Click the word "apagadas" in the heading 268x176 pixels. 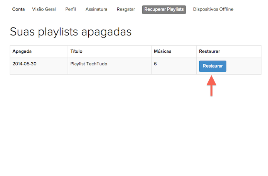(106, 32)
